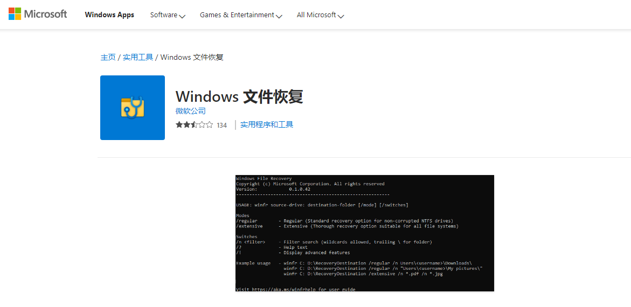Image resolution: width=631 pixels, height=307 pixels.
Task: Expand the Software menu
Action: [168, 15]
